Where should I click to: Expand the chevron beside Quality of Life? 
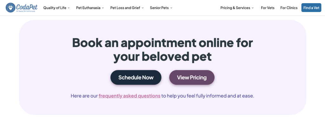pyautogui.click(x=69, y=8)
